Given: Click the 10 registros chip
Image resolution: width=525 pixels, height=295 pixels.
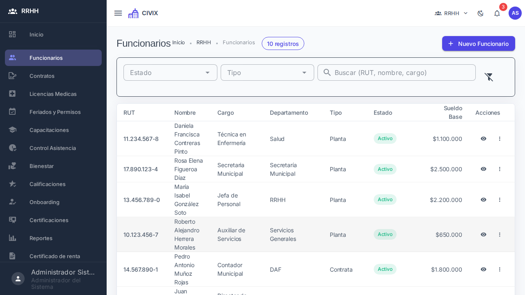Looking at the screenshot, I should 283,43.
